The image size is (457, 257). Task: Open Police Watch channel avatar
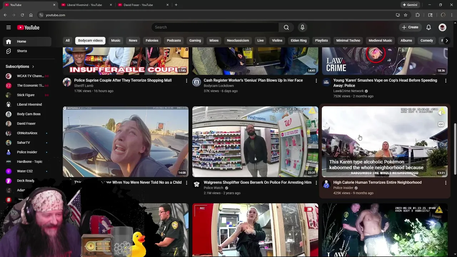click(x=196, y=185)
